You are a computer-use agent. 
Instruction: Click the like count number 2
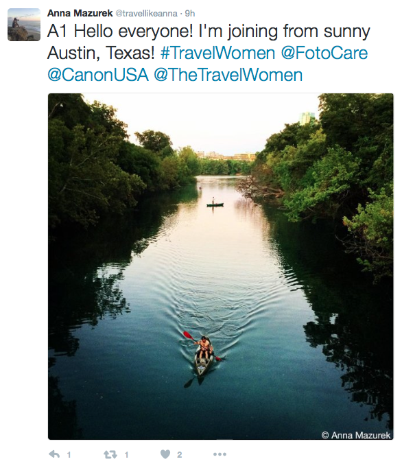(179, 454)
